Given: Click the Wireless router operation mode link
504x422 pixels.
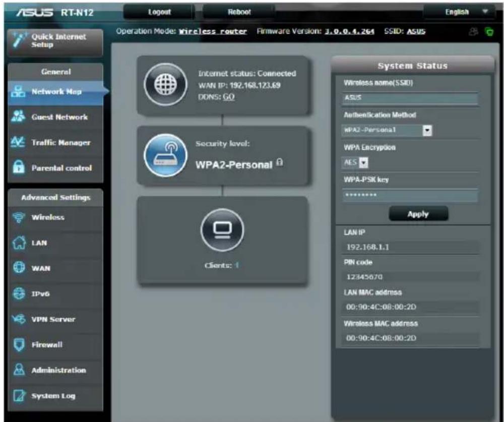Looking at the screenshot, I should pos(213,32).
